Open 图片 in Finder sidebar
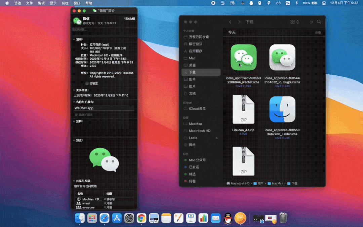This screenshot has height=227, width=363. [192, 86]
